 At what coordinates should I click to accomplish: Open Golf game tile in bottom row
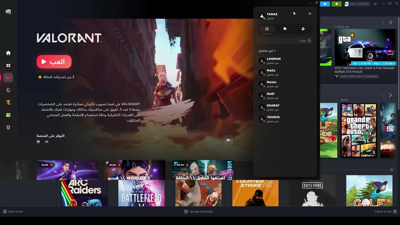pyautogui.click(x=369, y=191)
